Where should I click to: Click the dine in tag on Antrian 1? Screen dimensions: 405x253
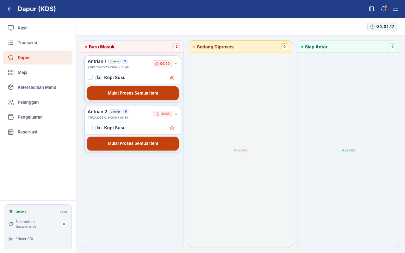click(x=114, y=61)
